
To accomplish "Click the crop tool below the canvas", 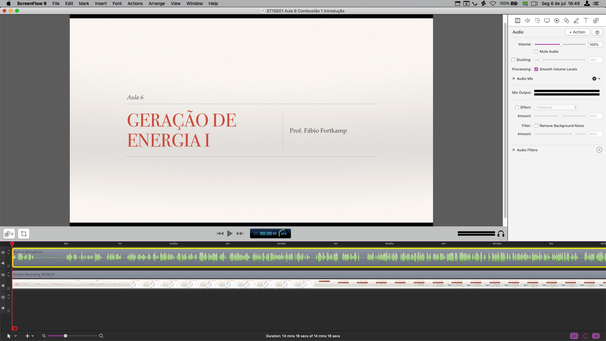I will [24, 234].
